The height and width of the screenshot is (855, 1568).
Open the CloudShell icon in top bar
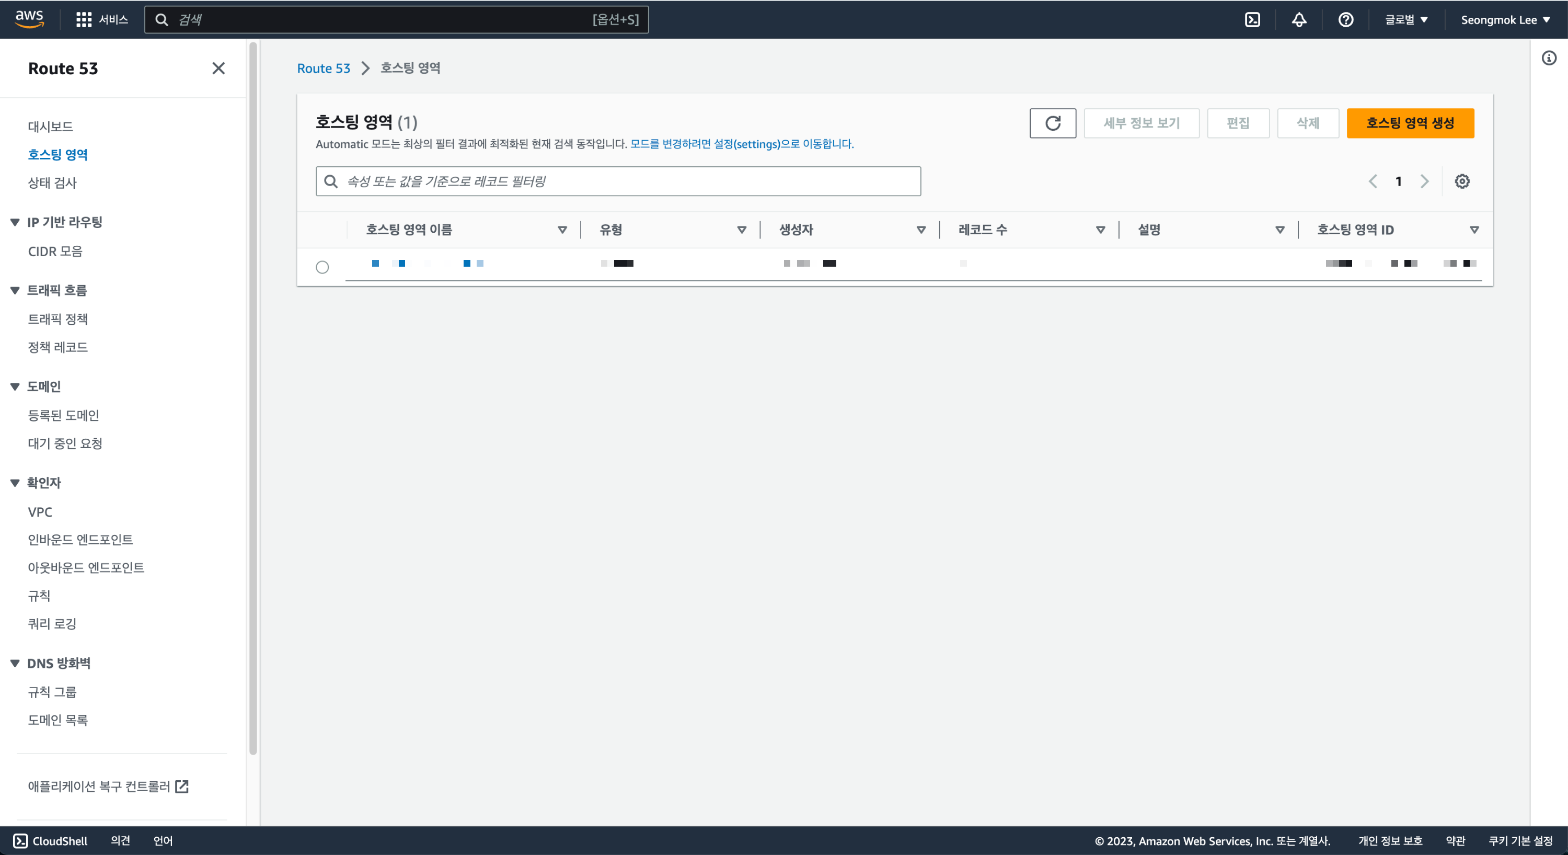(1252, 19)
